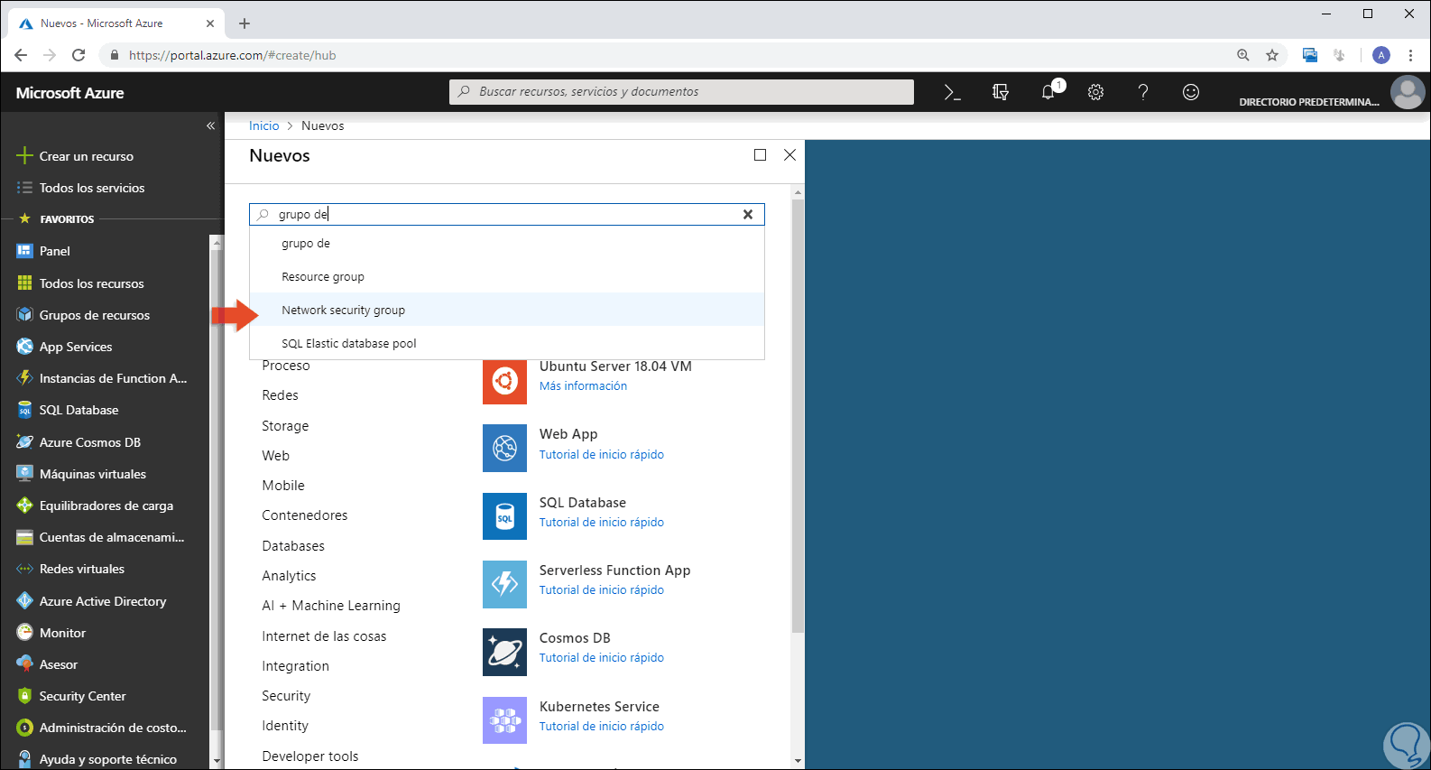Close the Nuevos - Microsoft Azure tab
Screen dimensions: 1431x770
[x=210, y=23]
